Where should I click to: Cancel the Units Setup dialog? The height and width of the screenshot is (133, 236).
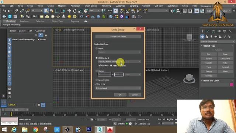[135, 95]
